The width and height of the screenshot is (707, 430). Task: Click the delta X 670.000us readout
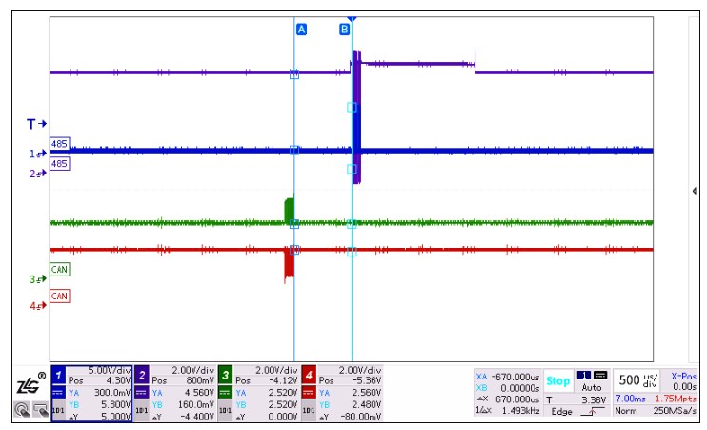(x=508, y=399)
